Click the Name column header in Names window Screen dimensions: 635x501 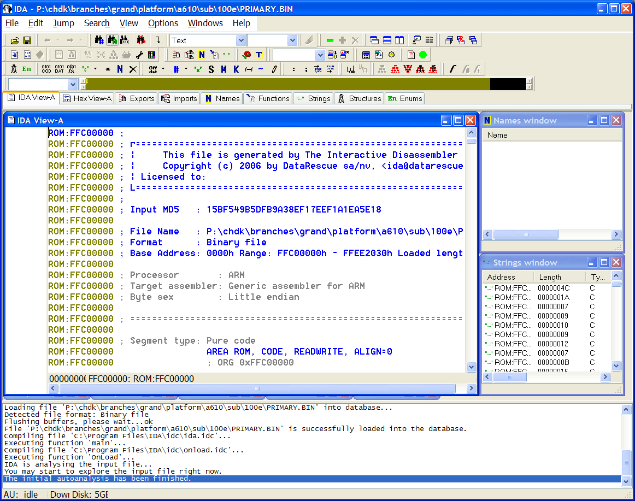[497, 135]
